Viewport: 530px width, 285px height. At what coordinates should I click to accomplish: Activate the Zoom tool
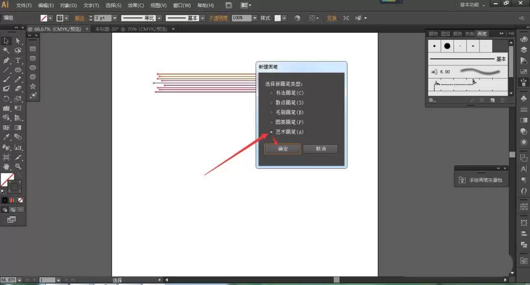tap(18, 166)
